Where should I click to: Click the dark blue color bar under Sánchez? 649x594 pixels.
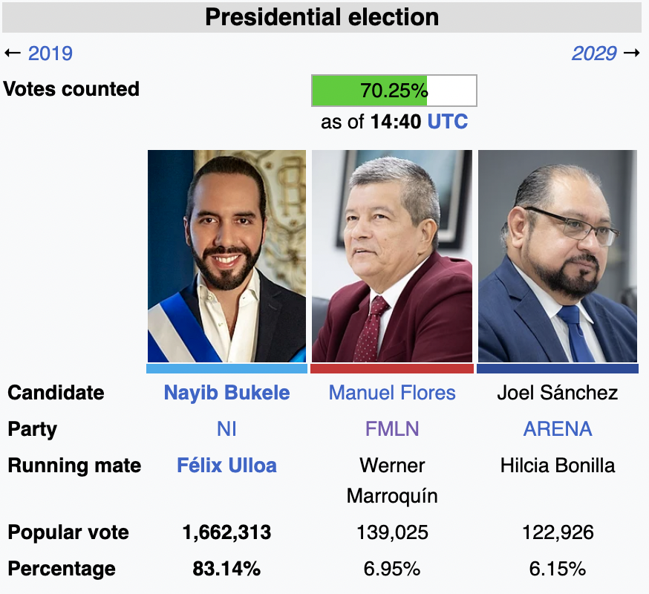pyautogui.click(x=557, y=368)
